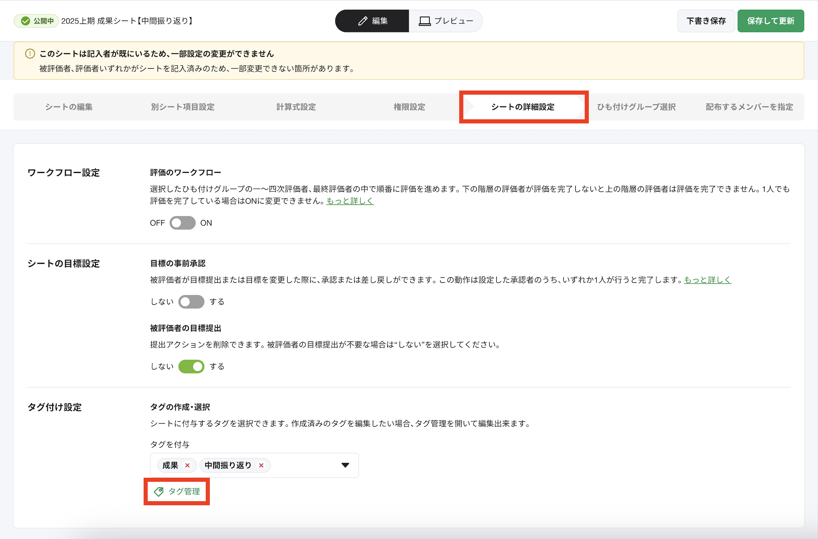Click the green 保存して更新 button
This screenshot has width=818, height=539.
coord(770,21)
